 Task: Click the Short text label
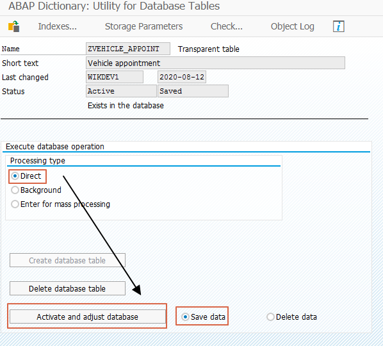coord(20,63)
